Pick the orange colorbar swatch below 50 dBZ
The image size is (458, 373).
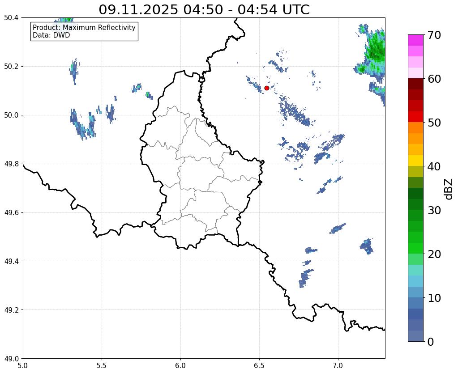click(415, 128)
